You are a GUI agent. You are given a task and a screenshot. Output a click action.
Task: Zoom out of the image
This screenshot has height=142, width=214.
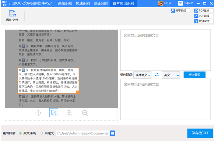pyautogui.click(x=85, y=113)
